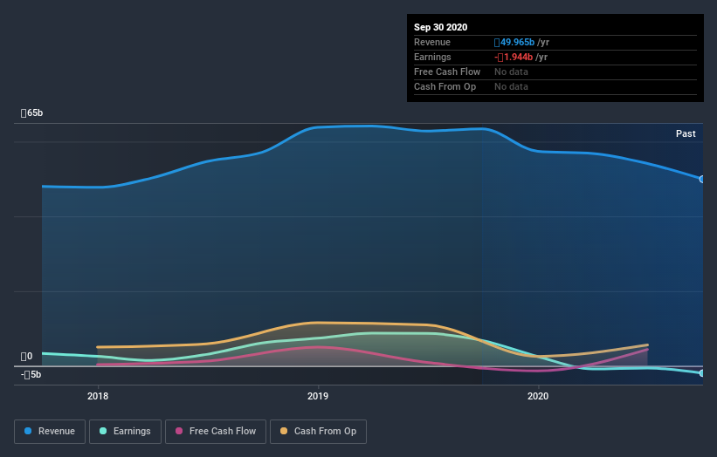
Task: Click the 2019 x-axis label
Action: 318,396
